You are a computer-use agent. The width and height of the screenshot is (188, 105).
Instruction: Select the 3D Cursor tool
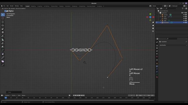point(3,18)
